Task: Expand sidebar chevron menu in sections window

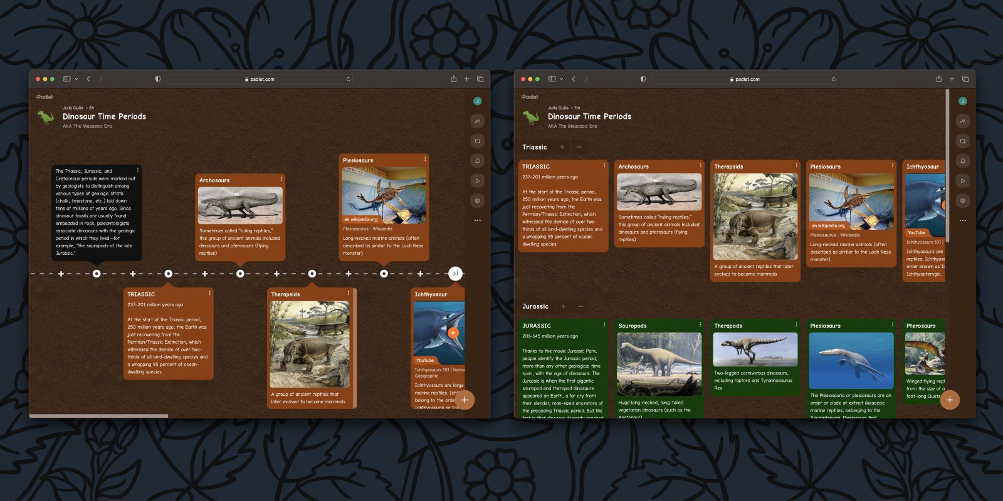Action: [x=562, y=79]
